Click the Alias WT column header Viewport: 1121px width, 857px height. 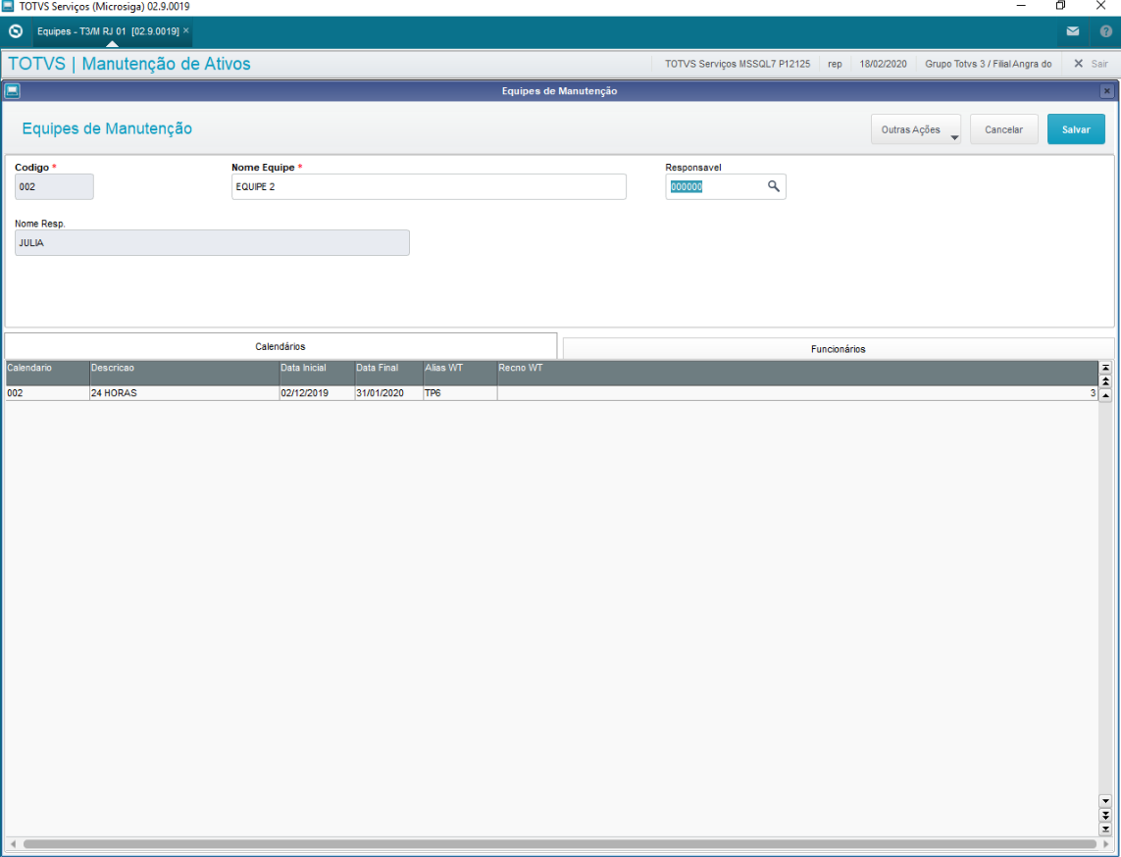(460, 373)
